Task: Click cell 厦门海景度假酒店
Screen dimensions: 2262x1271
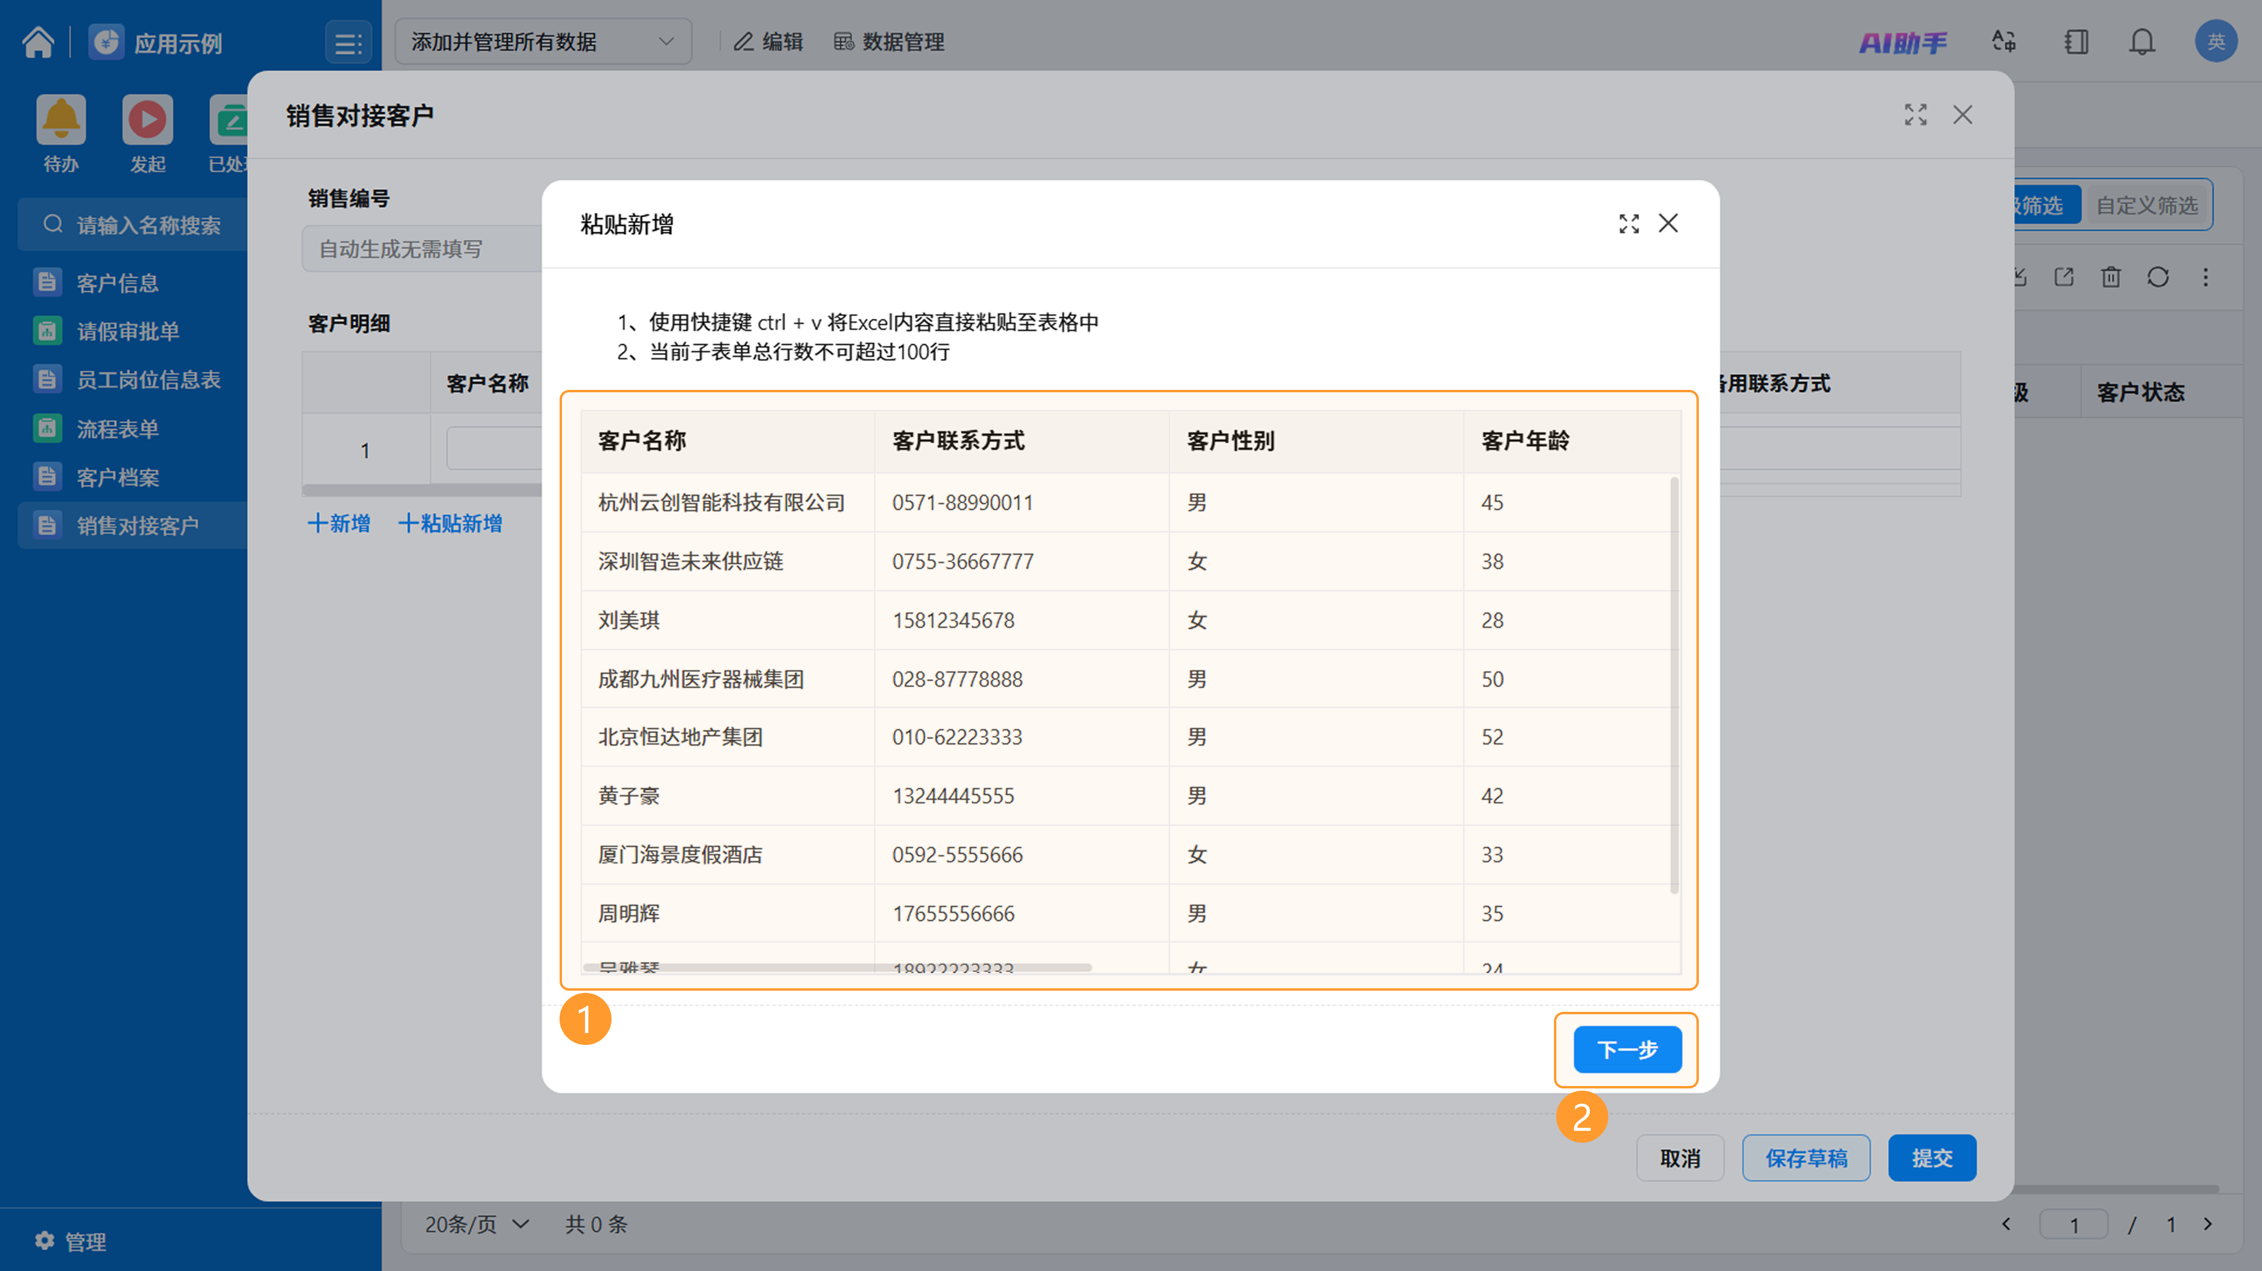Action: tap(727, 854)
